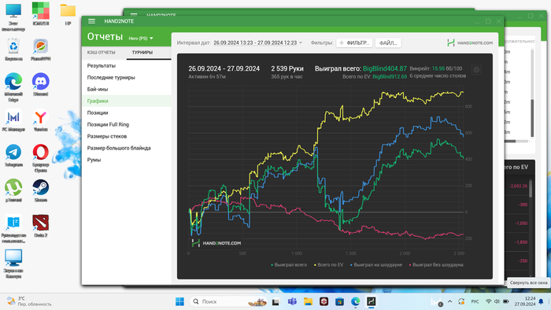Expand the Hero (PS) player dropdown
The image size is (551, 310).
[x=141, y=39]
